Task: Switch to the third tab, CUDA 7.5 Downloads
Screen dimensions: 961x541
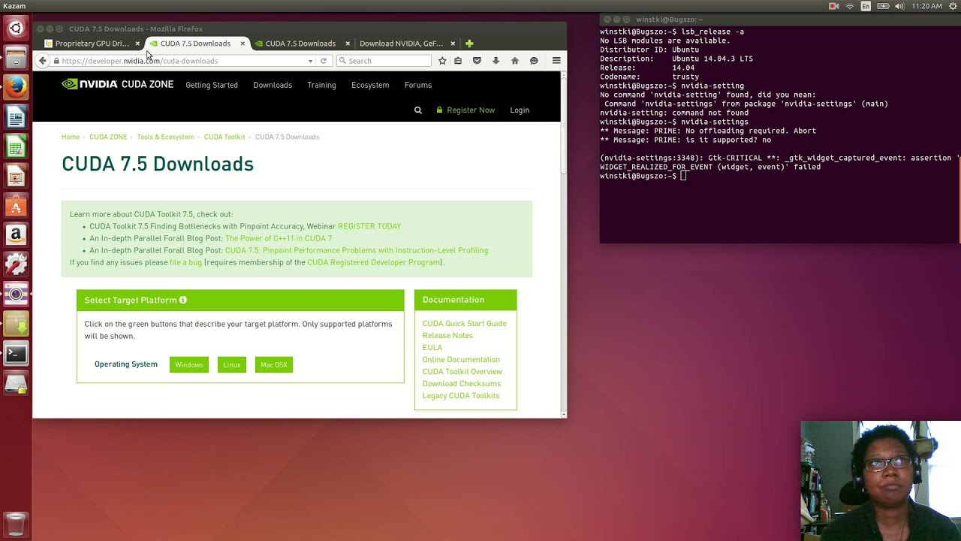Action: (300, 44)
